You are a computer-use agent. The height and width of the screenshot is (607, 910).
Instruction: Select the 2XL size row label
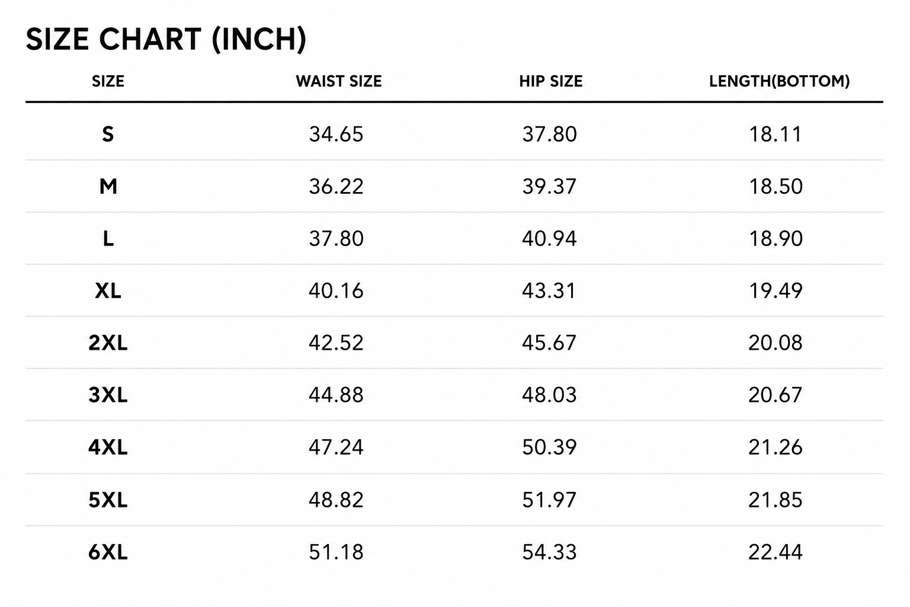coord(108,343)
